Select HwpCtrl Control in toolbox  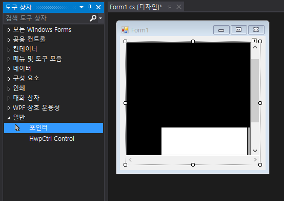click(52, 139)
